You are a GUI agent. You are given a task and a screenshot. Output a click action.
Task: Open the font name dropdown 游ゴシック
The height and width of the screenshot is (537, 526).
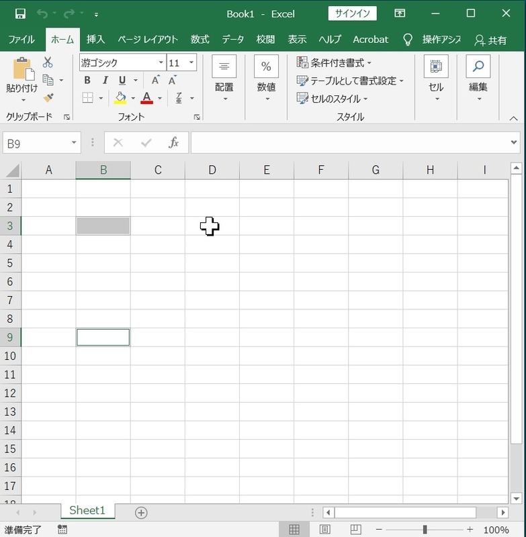tap(161, 62)
